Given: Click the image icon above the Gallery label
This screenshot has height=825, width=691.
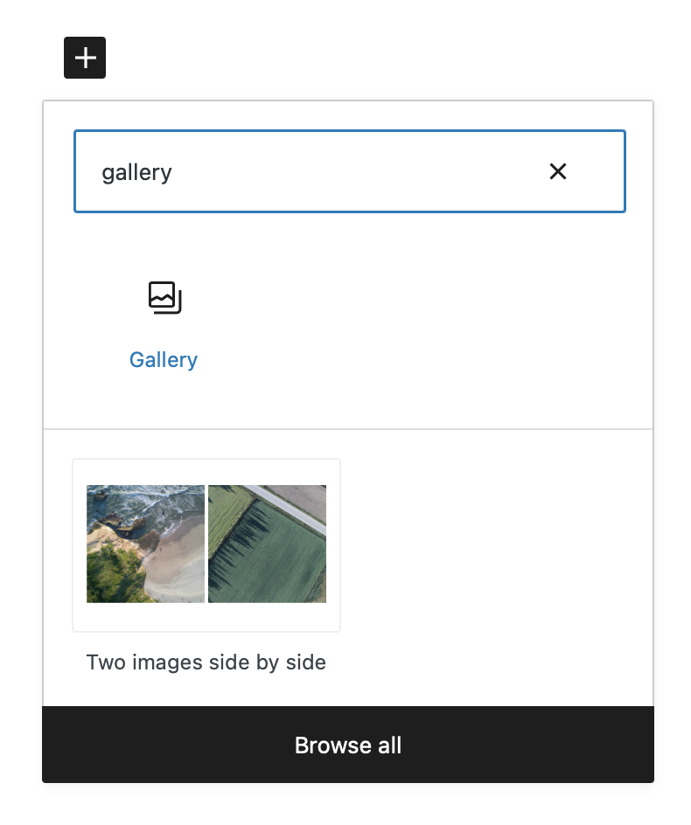Looking at the screenshot, I should 164,298.
